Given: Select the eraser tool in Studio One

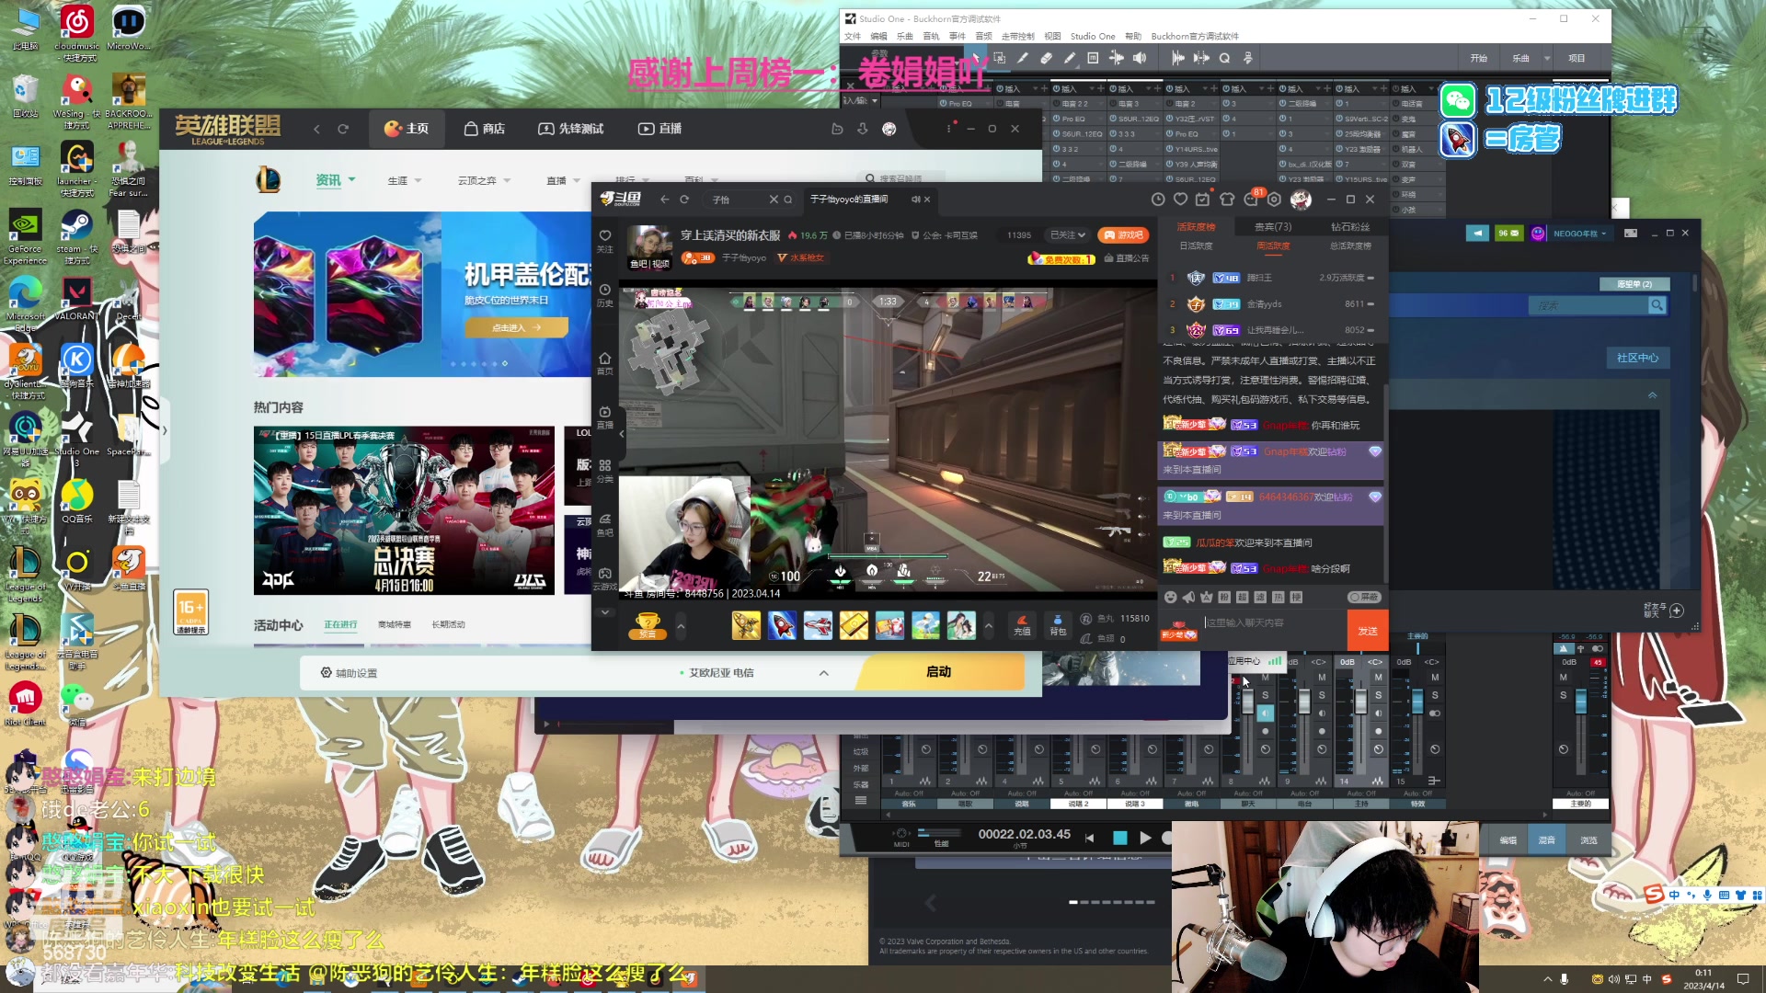Looking at the screenshot, I should (1046, 58).
